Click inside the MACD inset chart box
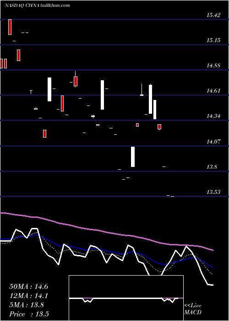Image resolution: width=229 pixels, height=321 pixels. (x=126, y=298)
